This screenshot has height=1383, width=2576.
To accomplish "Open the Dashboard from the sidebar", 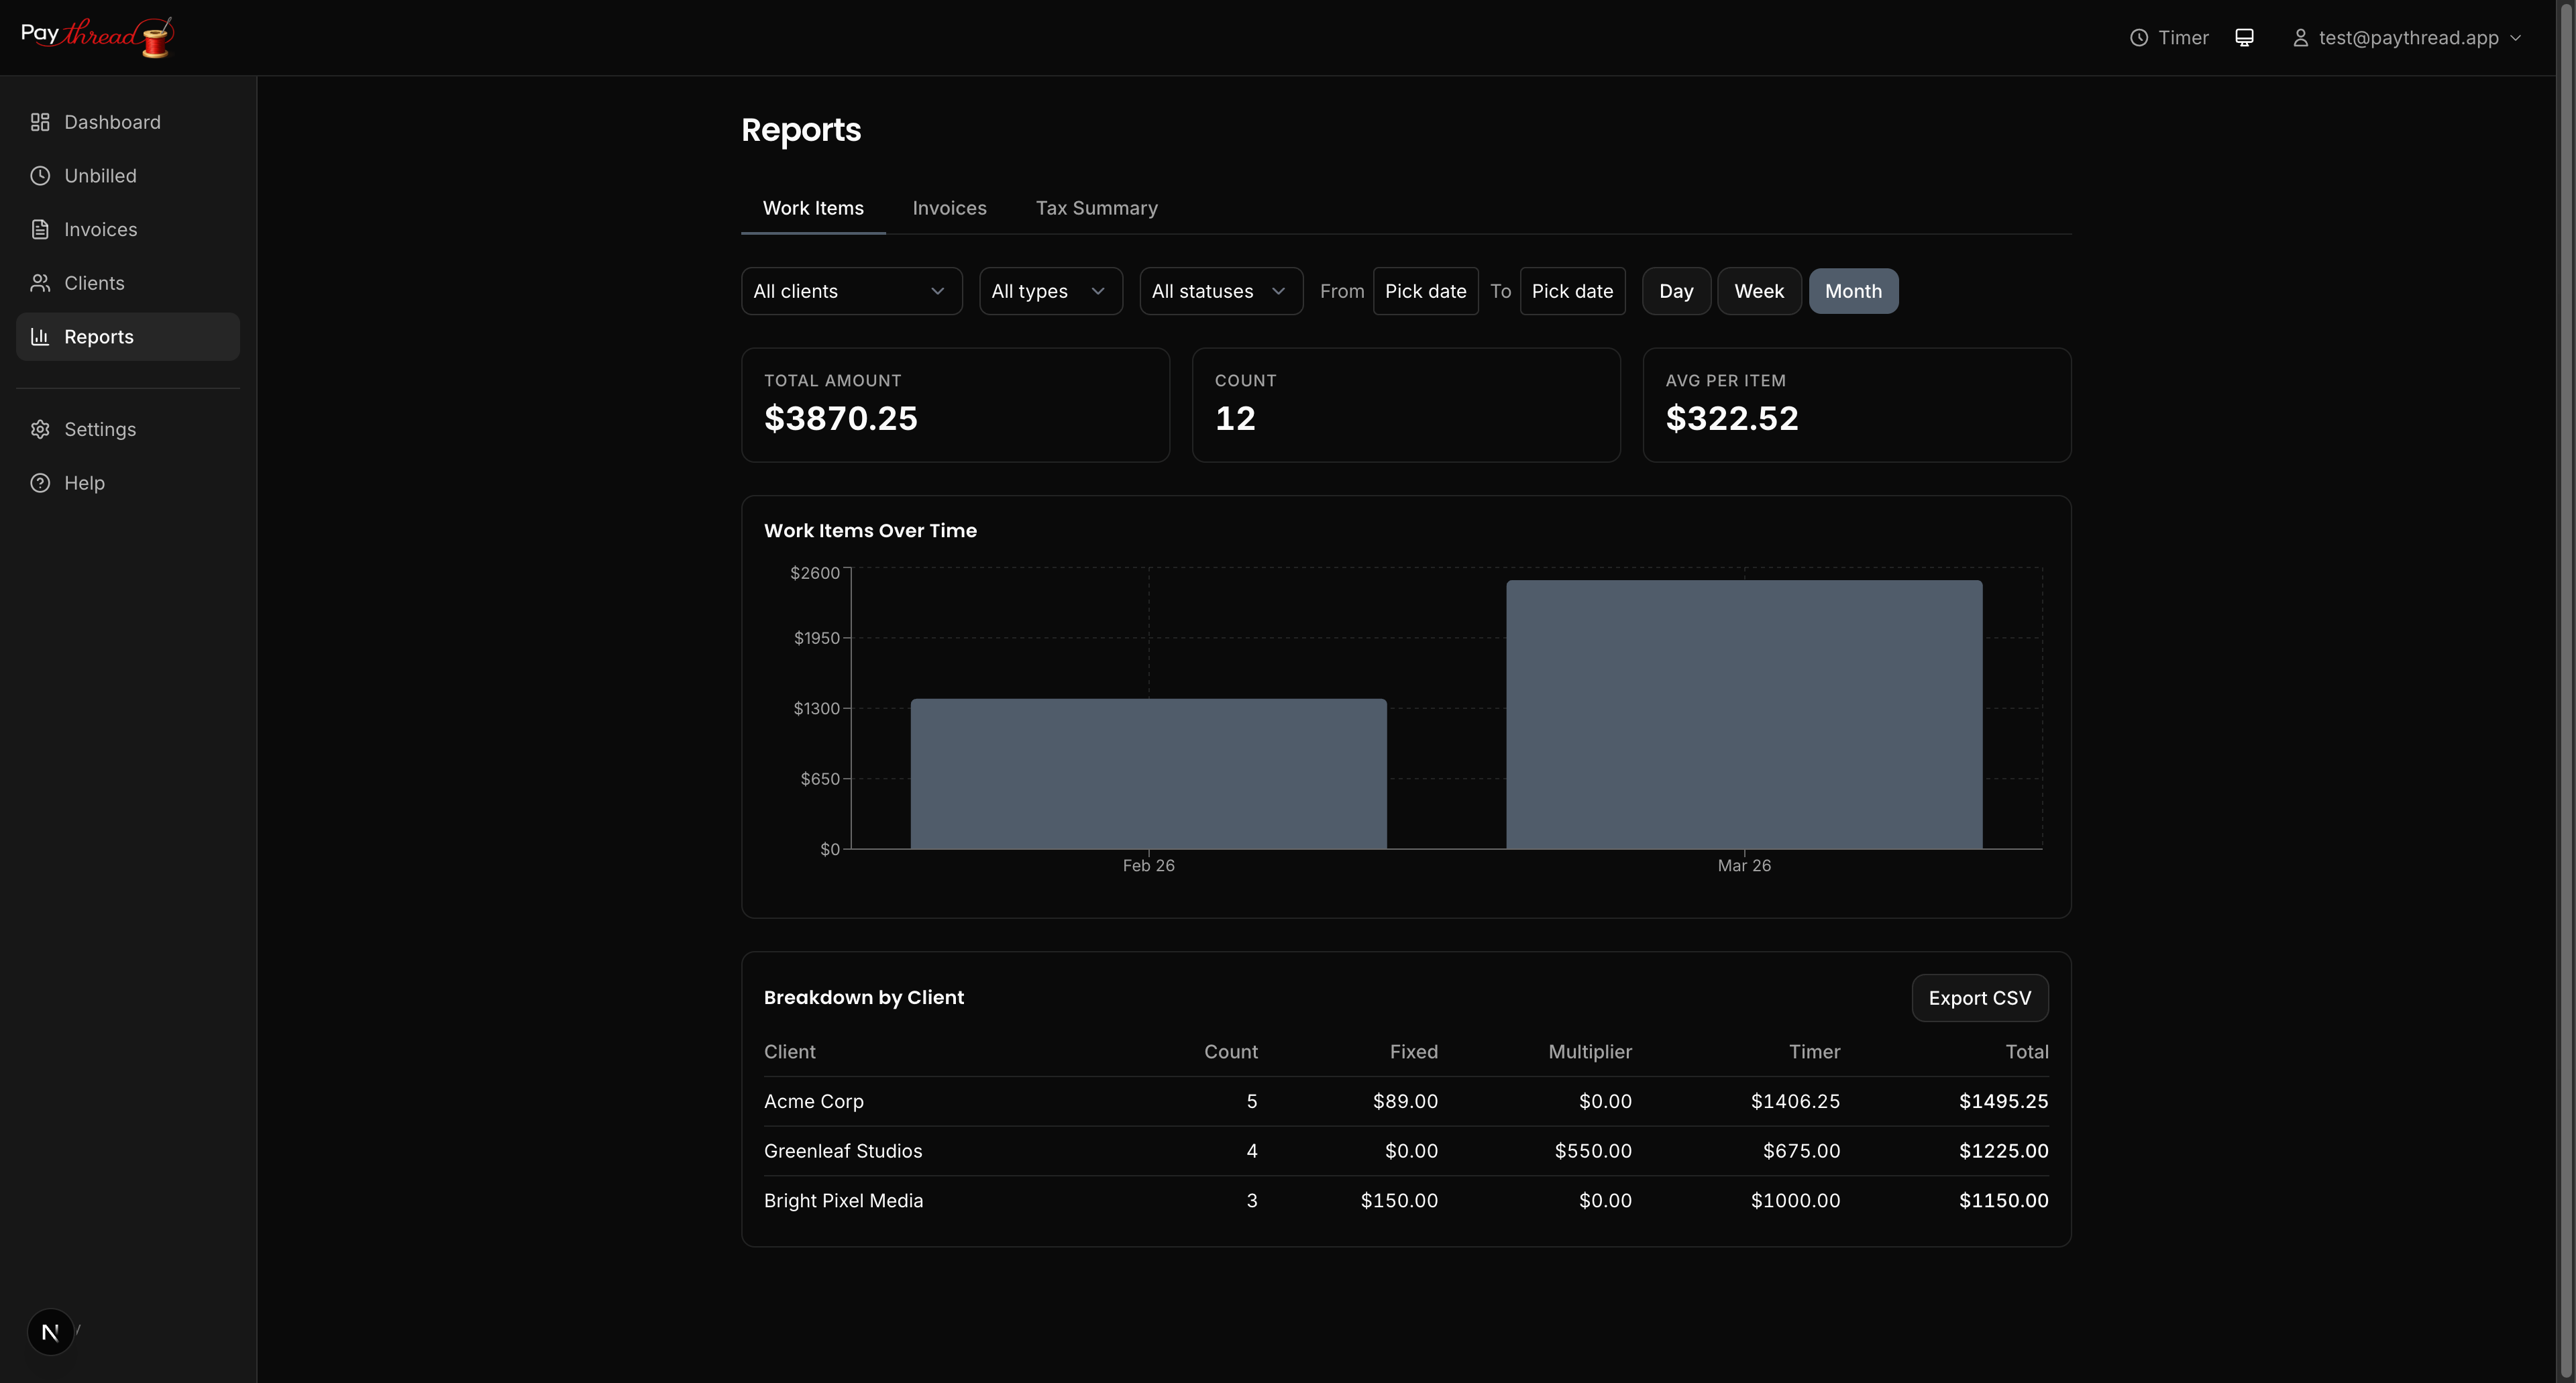I will coord(112,122).
